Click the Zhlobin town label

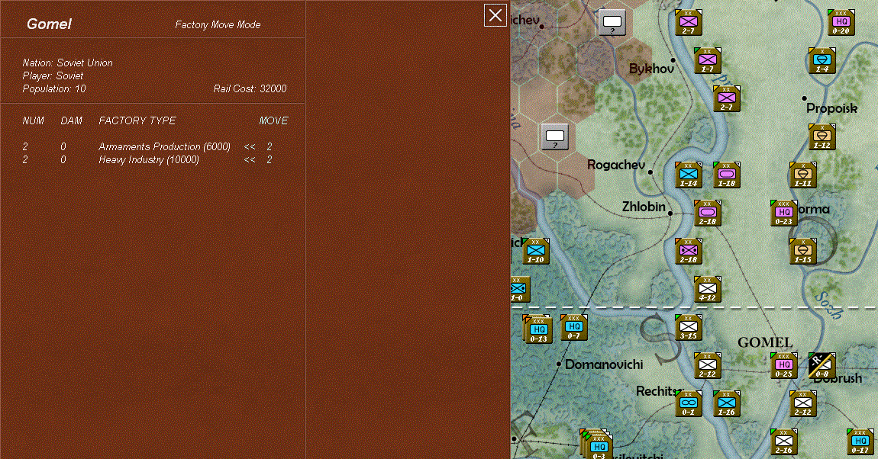644,207
